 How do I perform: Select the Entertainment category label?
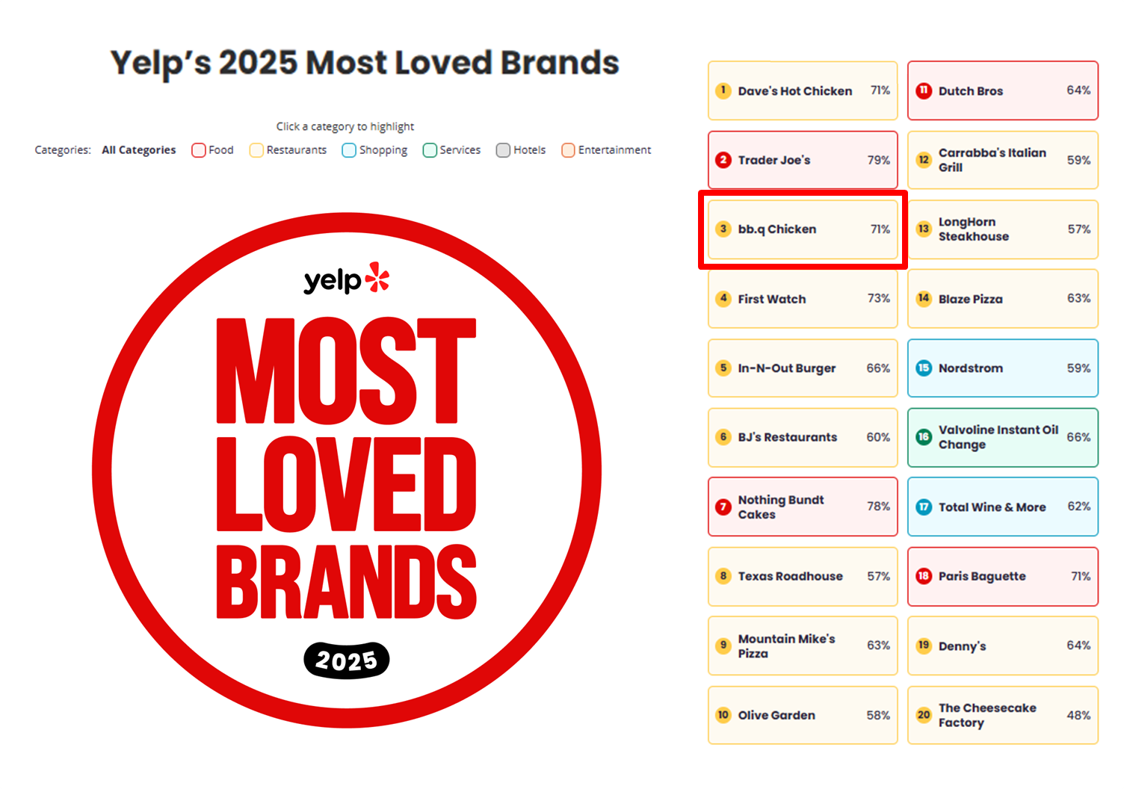pos(614,150)
